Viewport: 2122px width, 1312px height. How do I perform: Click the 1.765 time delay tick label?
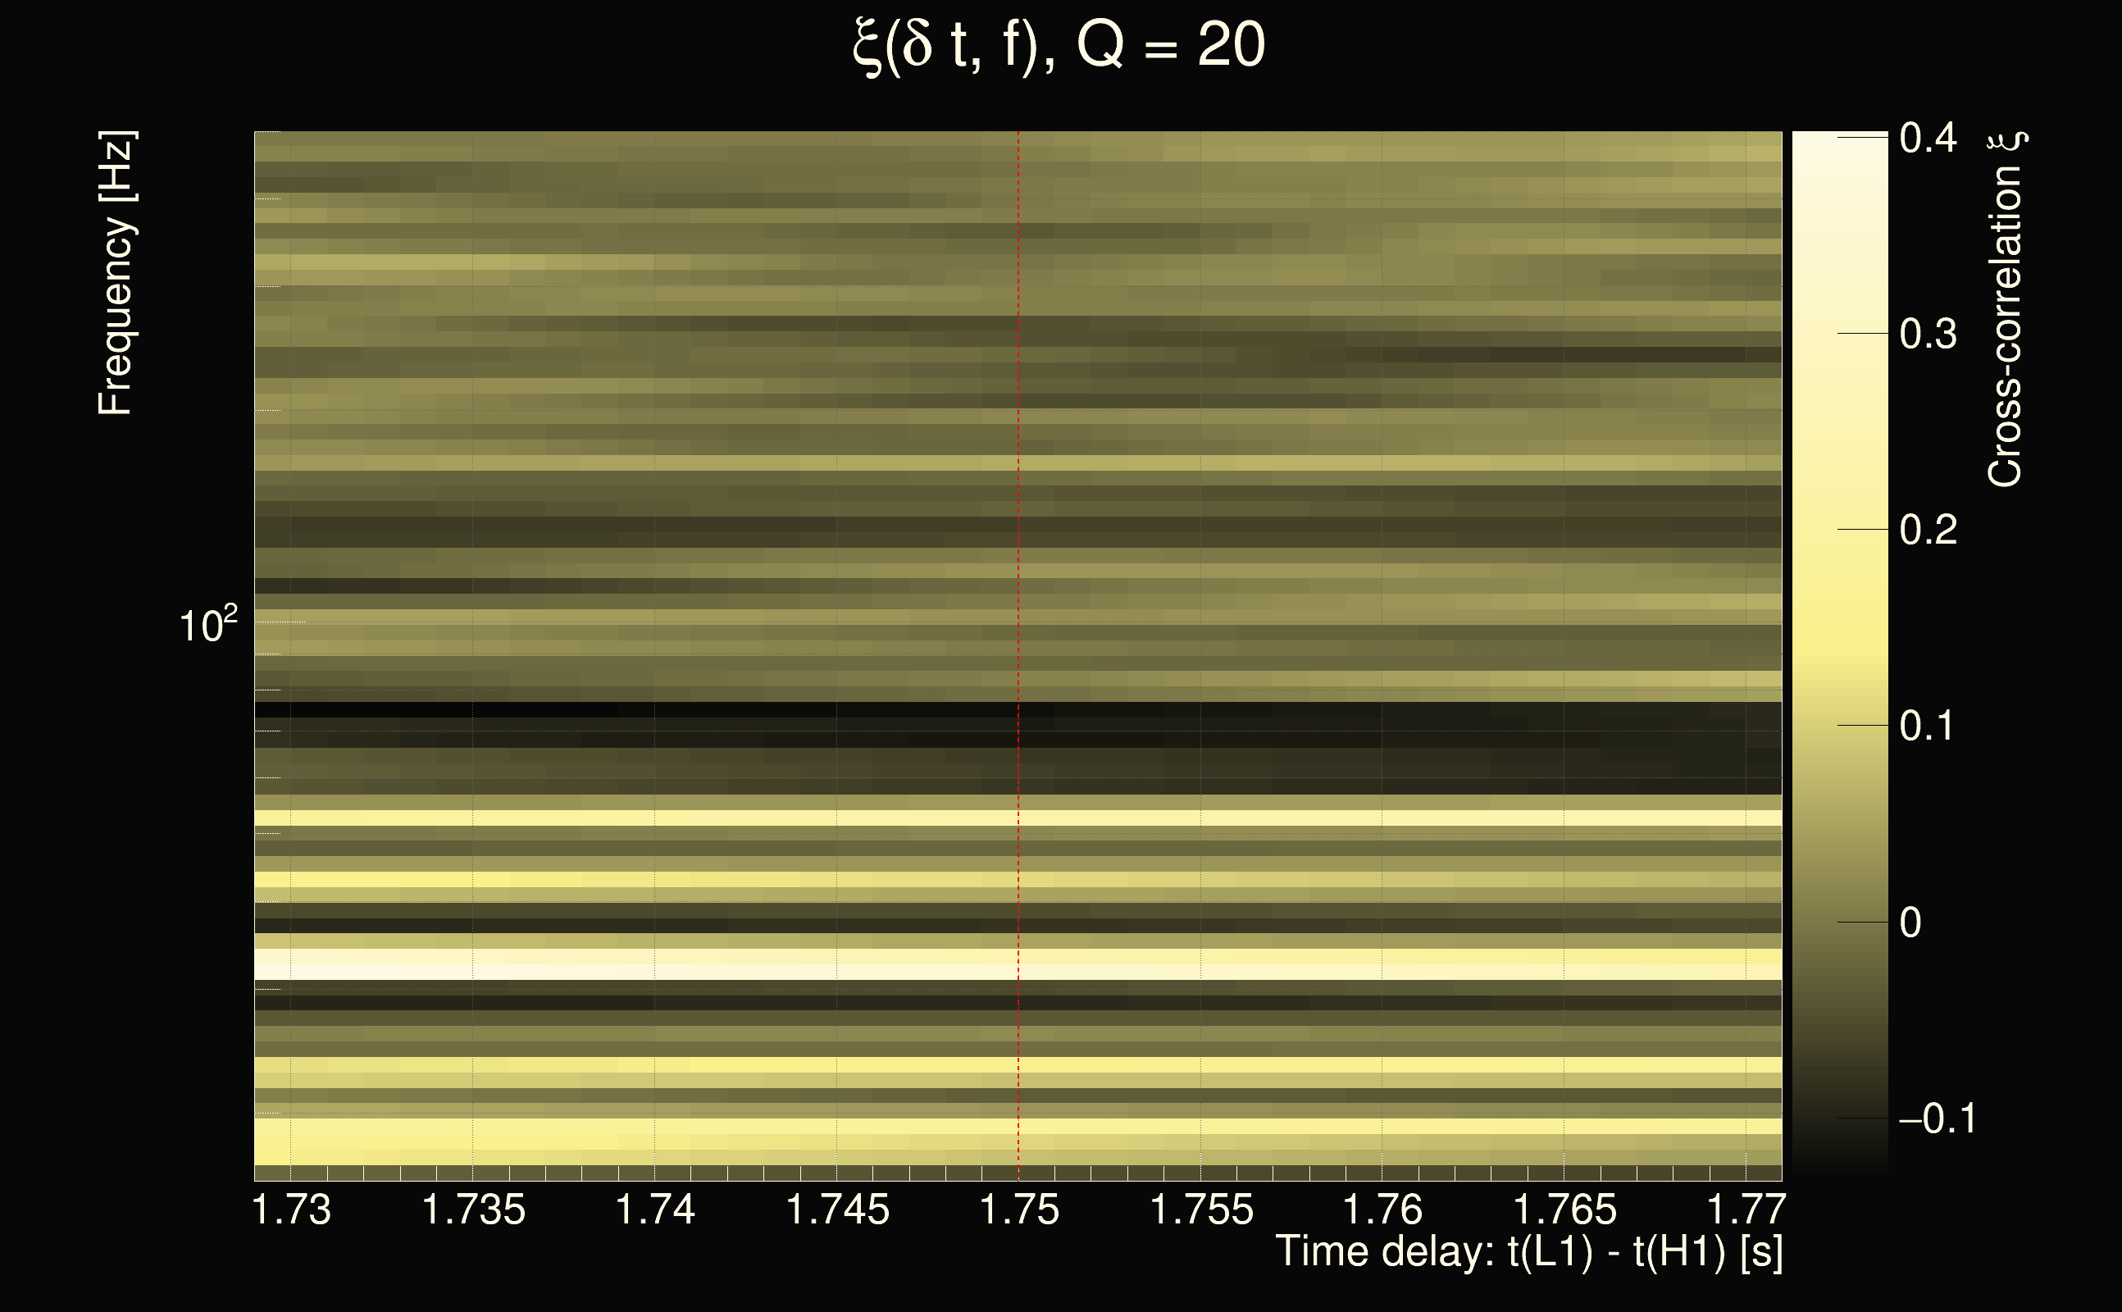point(1564,1209)
